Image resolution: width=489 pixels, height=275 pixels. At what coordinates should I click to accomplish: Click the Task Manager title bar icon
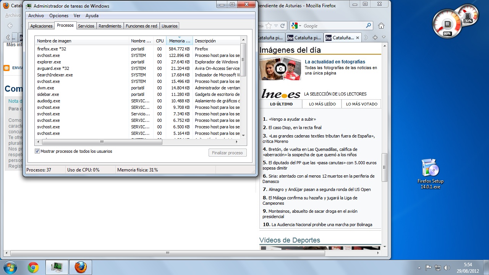click(29, 6)
